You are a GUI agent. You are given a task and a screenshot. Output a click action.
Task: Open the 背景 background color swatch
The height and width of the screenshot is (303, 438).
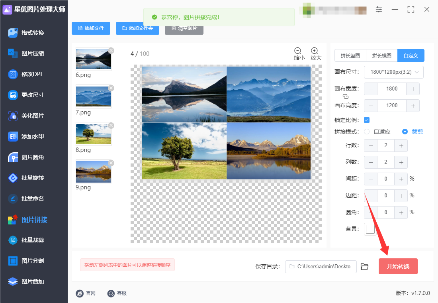[x=370, y=229]
